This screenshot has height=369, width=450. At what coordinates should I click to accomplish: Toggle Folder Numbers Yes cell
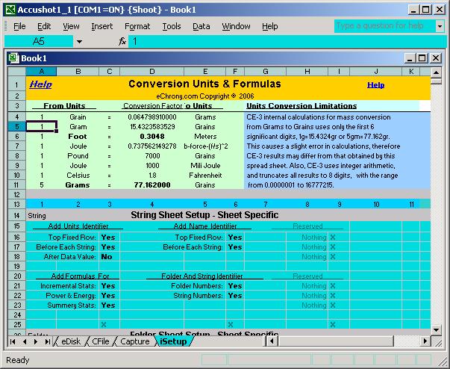click(235, 286)
